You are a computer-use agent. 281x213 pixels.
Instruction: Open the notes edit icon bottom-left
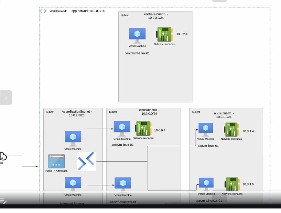(4, 201)
